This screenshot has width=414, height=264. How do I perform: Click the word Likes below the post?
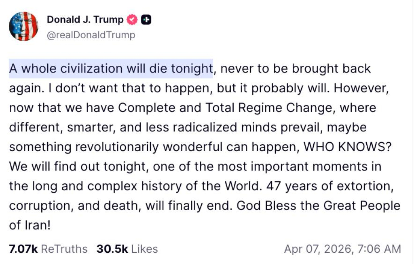pyautogui.click(x=144, y=249)
